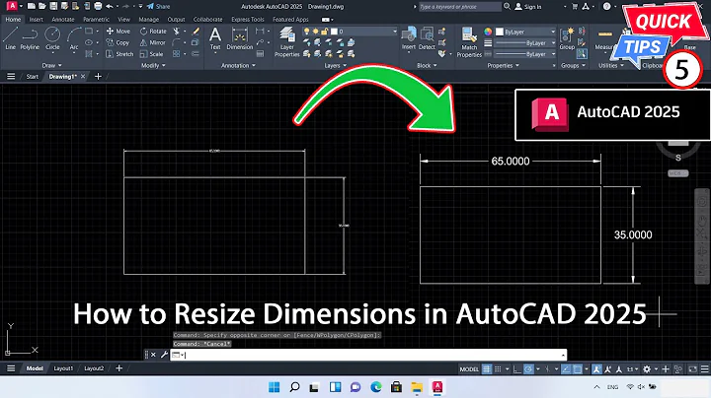Expand the Groups panel dropdown
The width and height of the screenshot is (711, 398).
573,66
